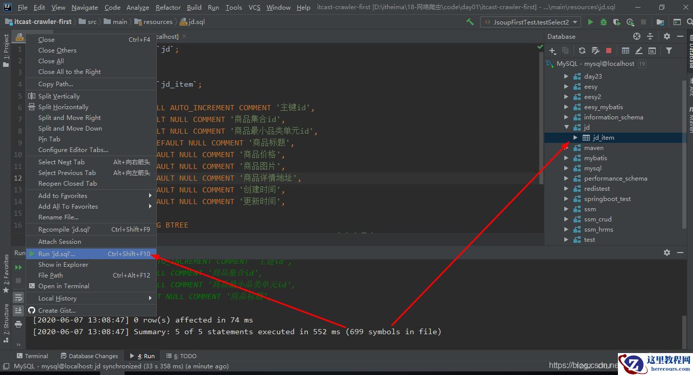Open the Database Changes tab
The image size is (693, 375).
[x=89, y=356]
